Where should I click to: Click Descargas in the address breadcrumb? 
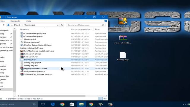[30, 25]
